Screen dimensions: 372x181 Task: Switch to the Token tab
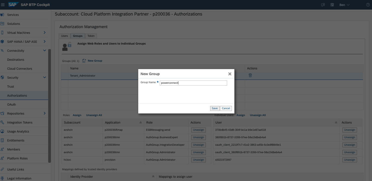(91, 36)
